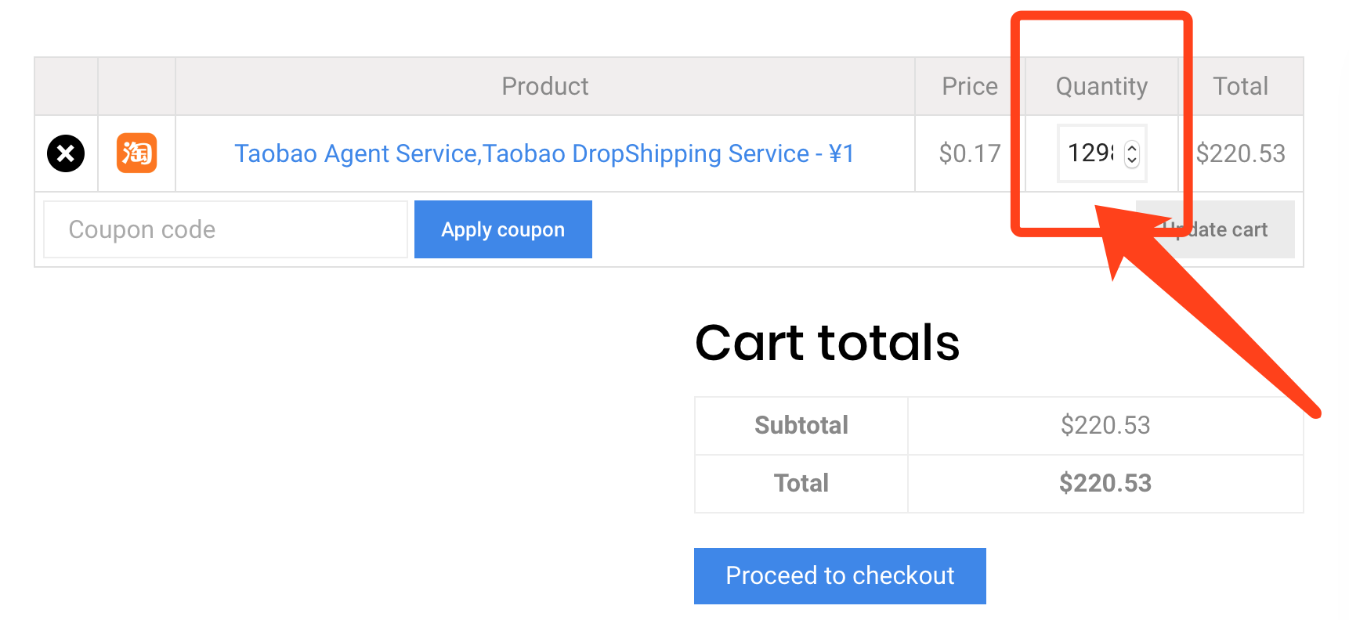Viewport: 1349px width, 620px height.
Task: Open the orange Taobao product thumbnail
Action: coord(136,153)
